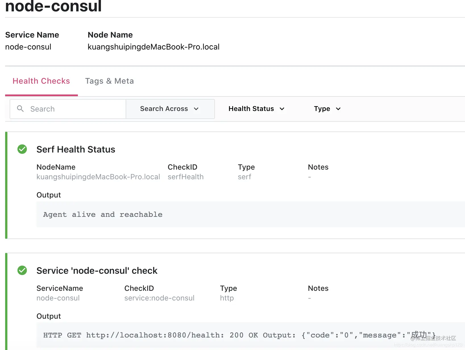Click the chevron arrow next to Health Status
Viewport: 465px width, 350px height.
coord(282,109)
